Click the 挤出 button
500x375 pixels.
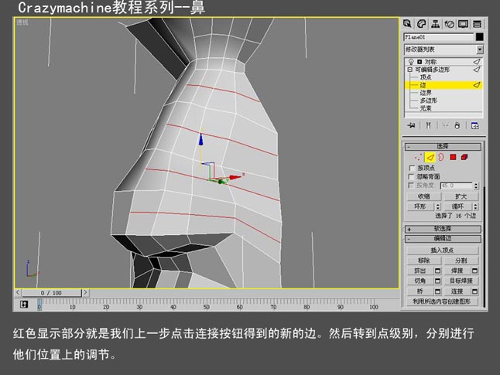pyautogui.click(x=420, y=271)
